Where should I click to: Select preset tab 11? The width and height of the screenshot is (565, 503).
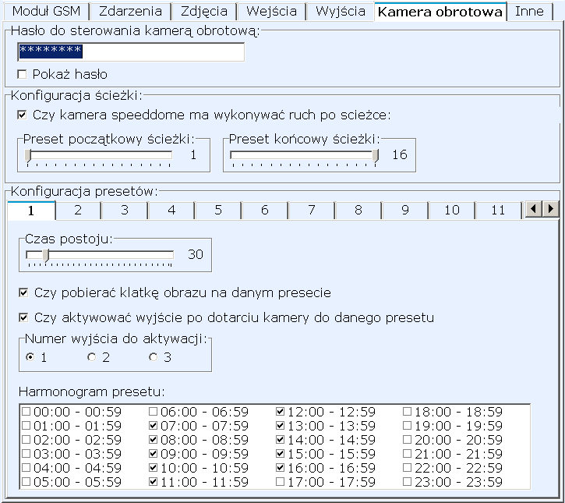pyautogui.click(x=498, y=211)
